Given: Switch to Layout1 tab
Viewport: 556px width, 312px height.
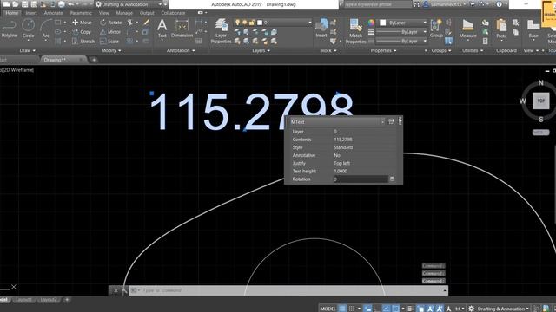Looking at the screenshot, I should pyautogui.click(x=23, y=300).
